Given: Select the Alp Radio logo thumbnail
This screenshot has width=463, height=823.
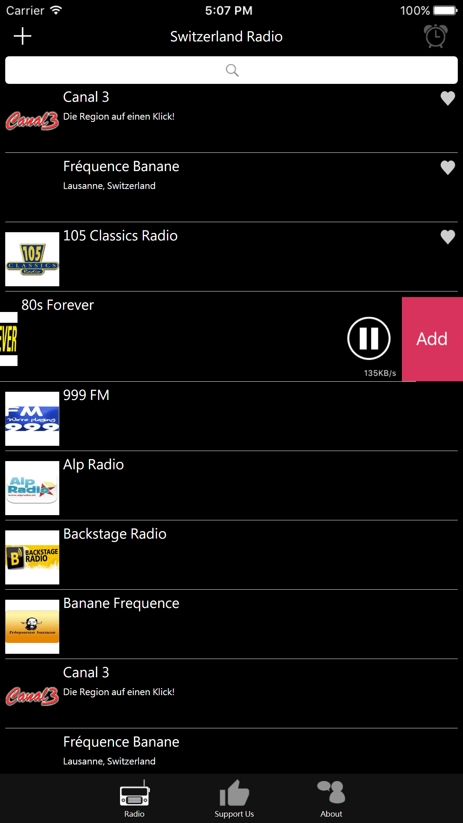Looking at the screenshot, I should tap(32, 488).
